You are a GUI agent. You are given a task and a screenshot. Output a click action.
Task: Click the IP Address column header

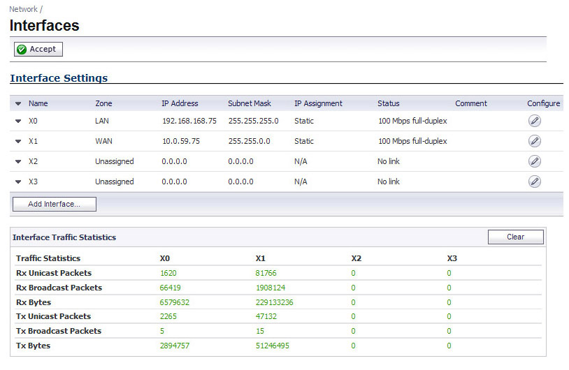point(180,103)
